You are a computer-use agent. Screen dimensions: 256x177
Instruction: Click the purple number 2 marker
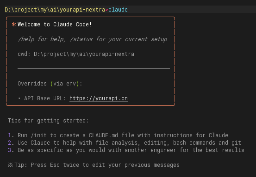pyautogui.click(x=10, y=143)
